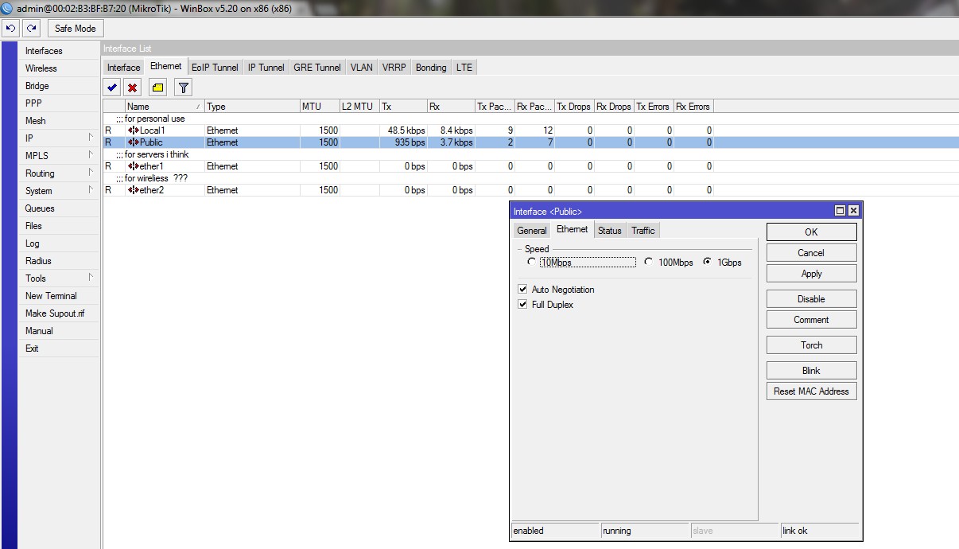The width and height of the screenshot is (959, 549).
Task: Toggle the Full Duplex checkbox
Action: [x=522, y=305]
